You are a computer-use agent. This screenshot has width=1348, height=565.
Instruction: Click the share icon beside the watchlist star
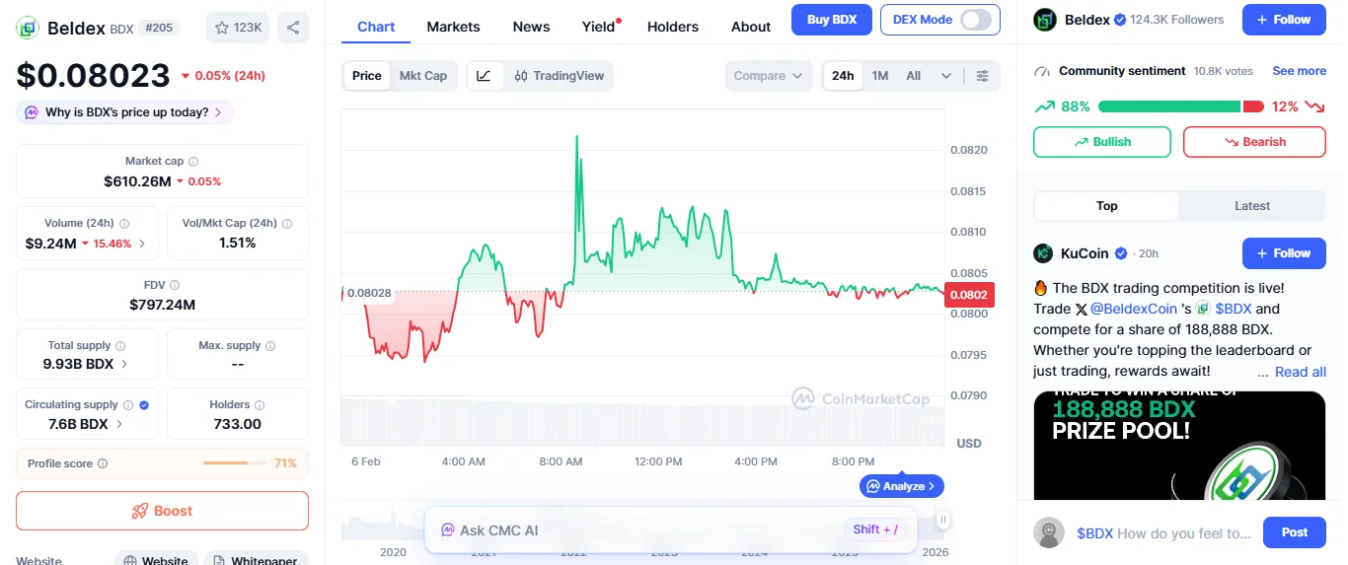[293, 28]
